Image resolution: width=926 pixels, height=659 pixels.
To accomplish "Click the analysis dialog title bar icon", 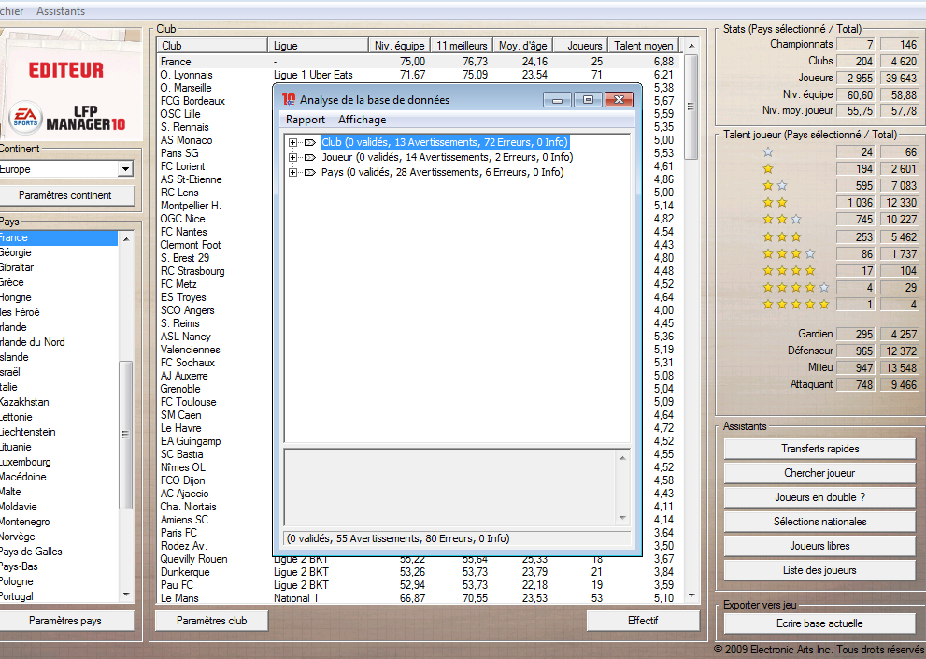I will point(288,99).
